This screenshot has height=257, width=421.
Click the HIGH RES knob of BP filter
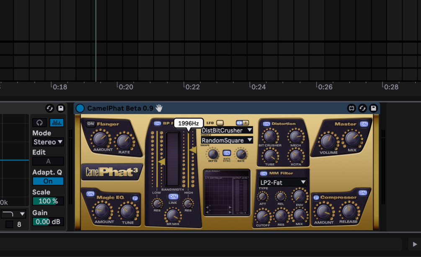tap(188, 203)
